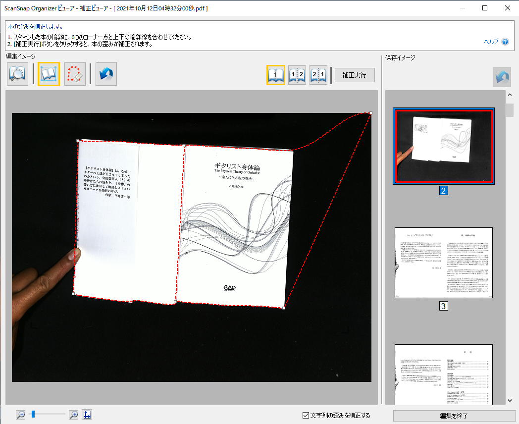Click the blue help question mark icon
The image size is (519, 424).
pos(505,42)
